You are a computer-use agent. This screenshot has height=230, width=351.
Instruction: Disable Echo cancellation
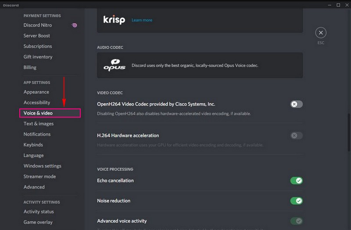(x=297, y=181)
